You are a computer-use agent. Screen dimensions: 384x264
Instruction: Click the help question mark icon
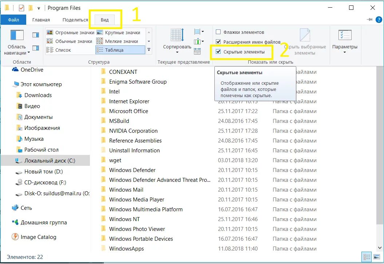click(x=379, y=20)
